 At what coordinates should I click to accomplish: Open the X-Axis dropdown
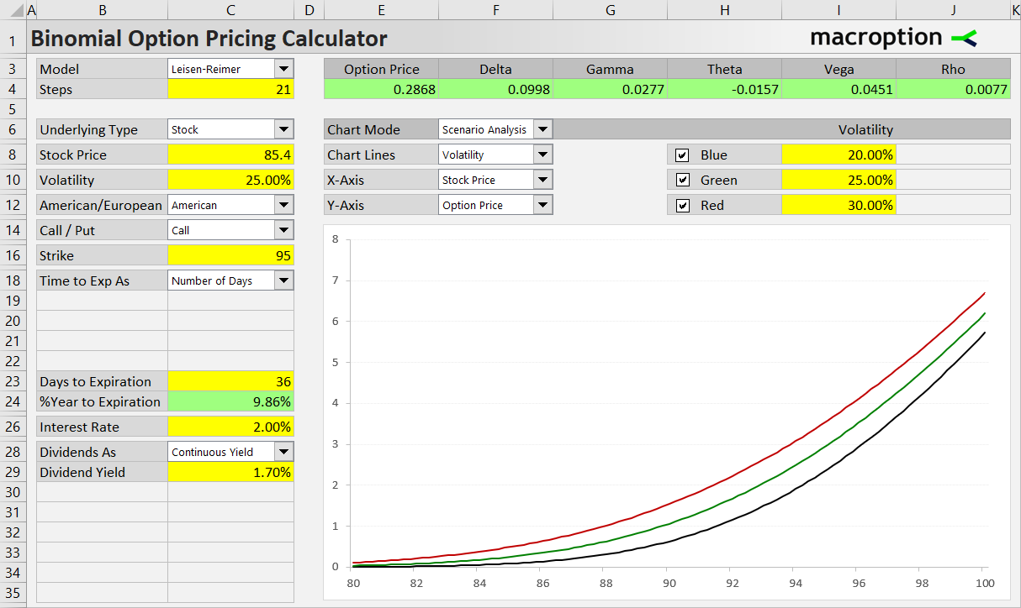pyautogui.click(x=542, y=180)
